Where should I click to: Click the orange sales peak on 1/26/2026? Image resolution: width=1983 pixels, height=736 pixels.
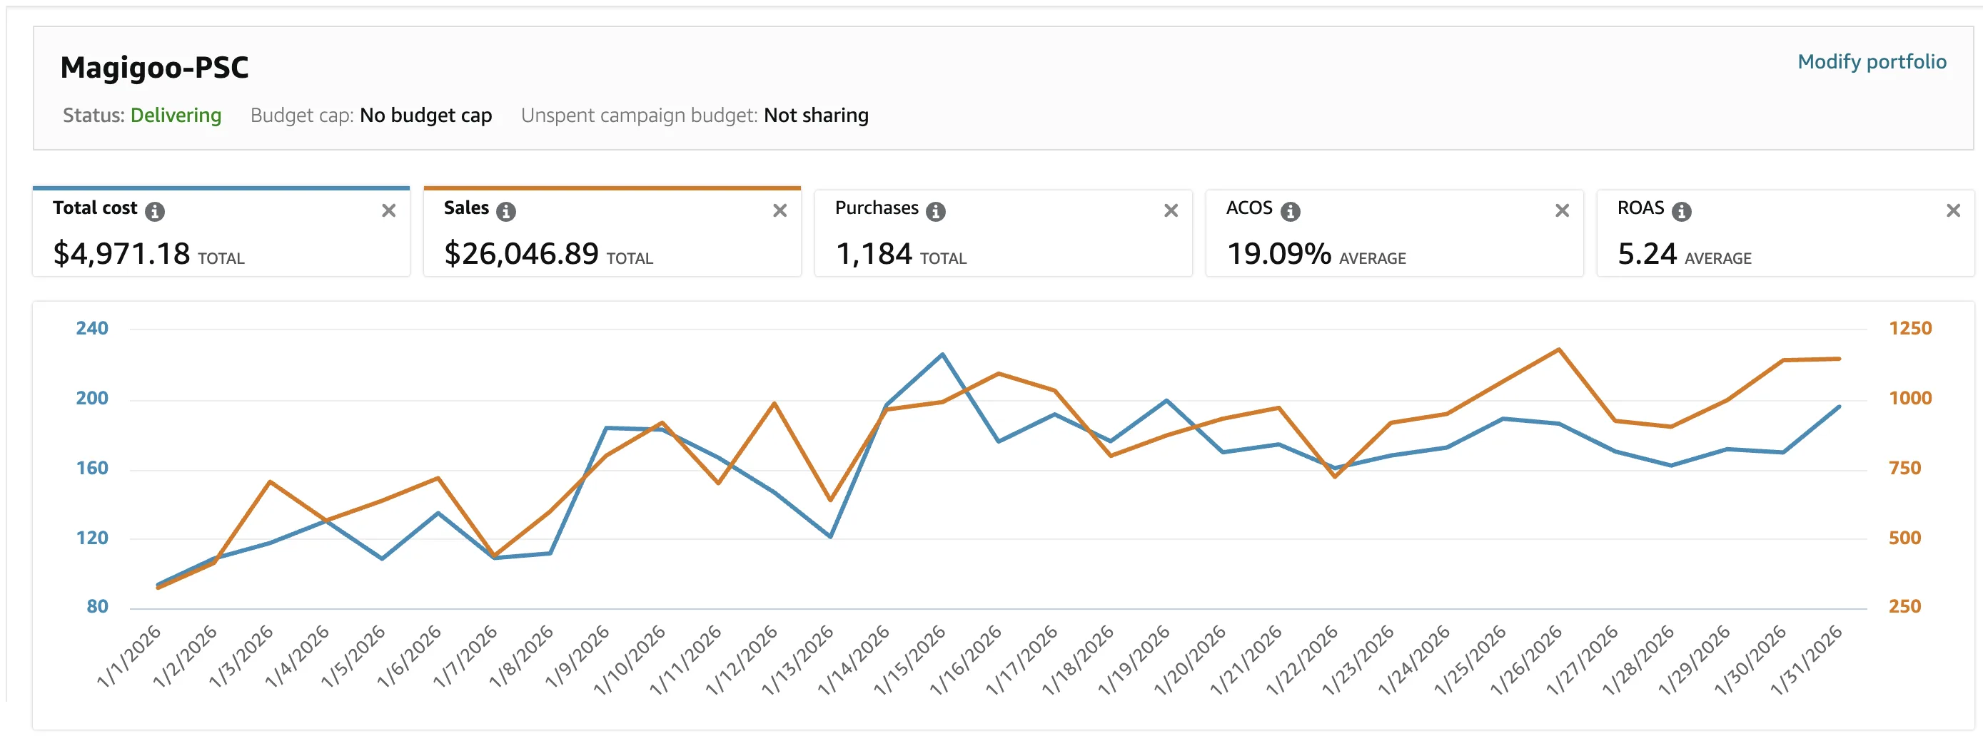pos(1559,350)
